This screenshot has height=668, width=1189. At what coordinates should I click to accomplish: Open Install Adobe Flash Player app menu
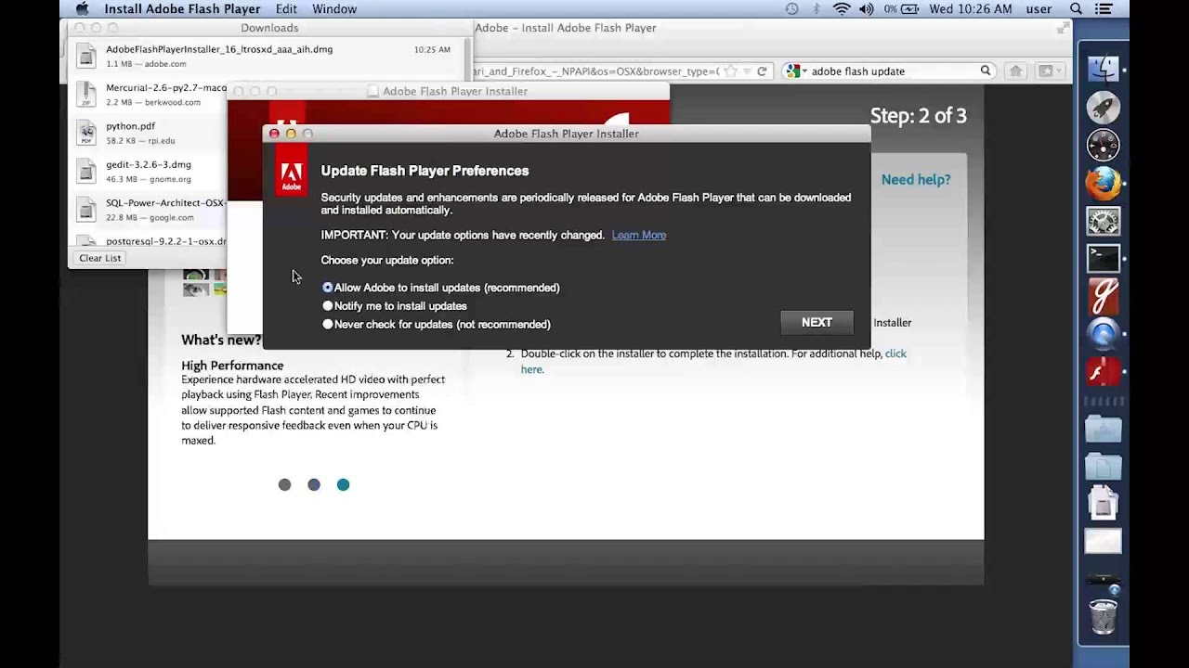[x=182, y=9]
